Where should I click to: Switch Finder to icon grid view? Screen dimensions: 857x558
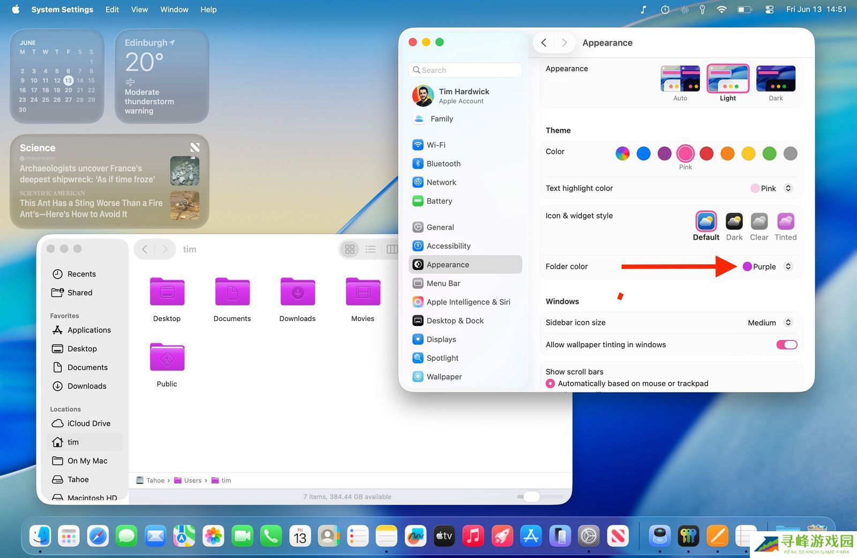coord(350,249)
